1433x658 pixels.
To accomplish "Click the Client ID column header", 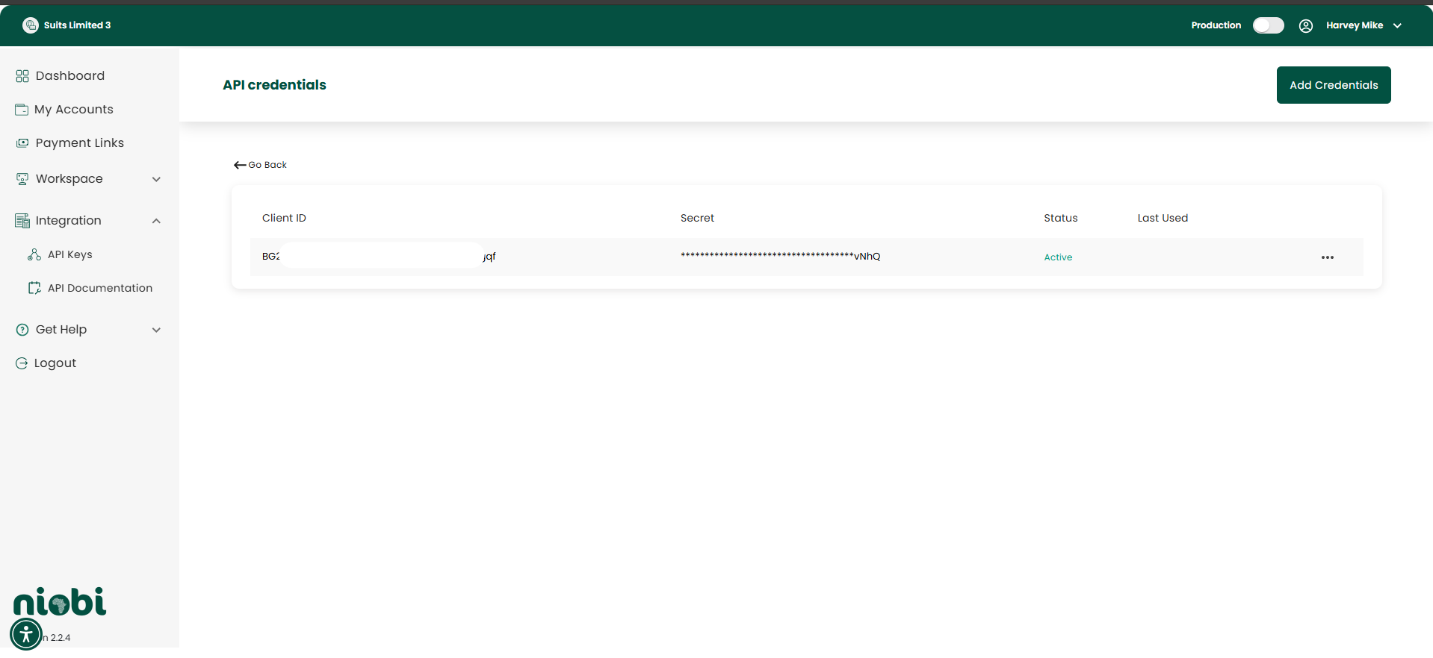I will click(x=284, y=218).
